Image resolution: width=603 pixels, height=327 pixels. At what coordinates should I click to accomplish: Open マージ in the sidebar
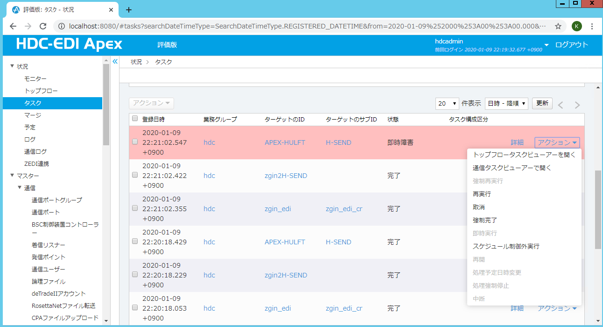[x=33, y=115]
